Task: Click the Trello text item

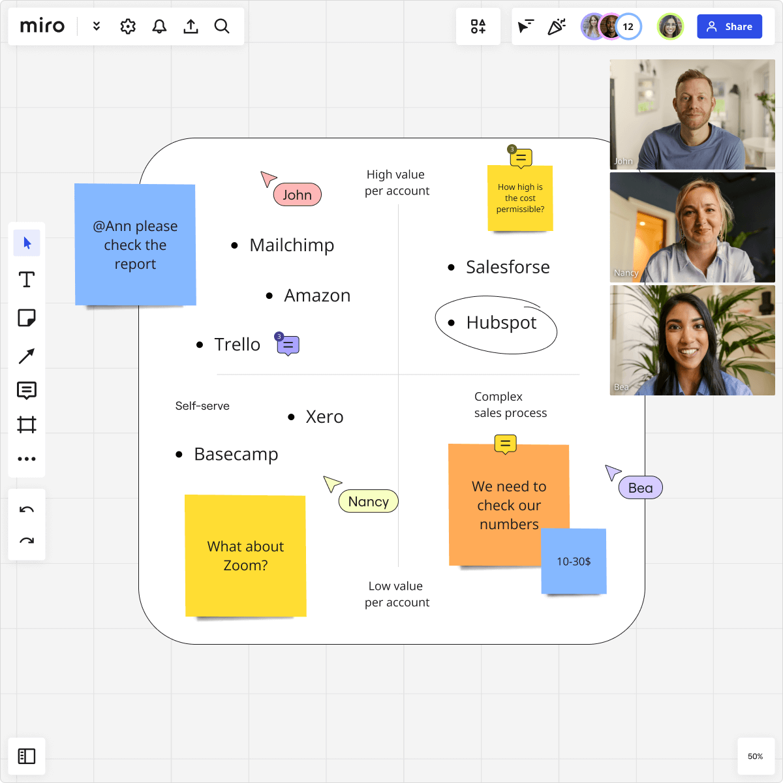Action: [x=237, y=345]
